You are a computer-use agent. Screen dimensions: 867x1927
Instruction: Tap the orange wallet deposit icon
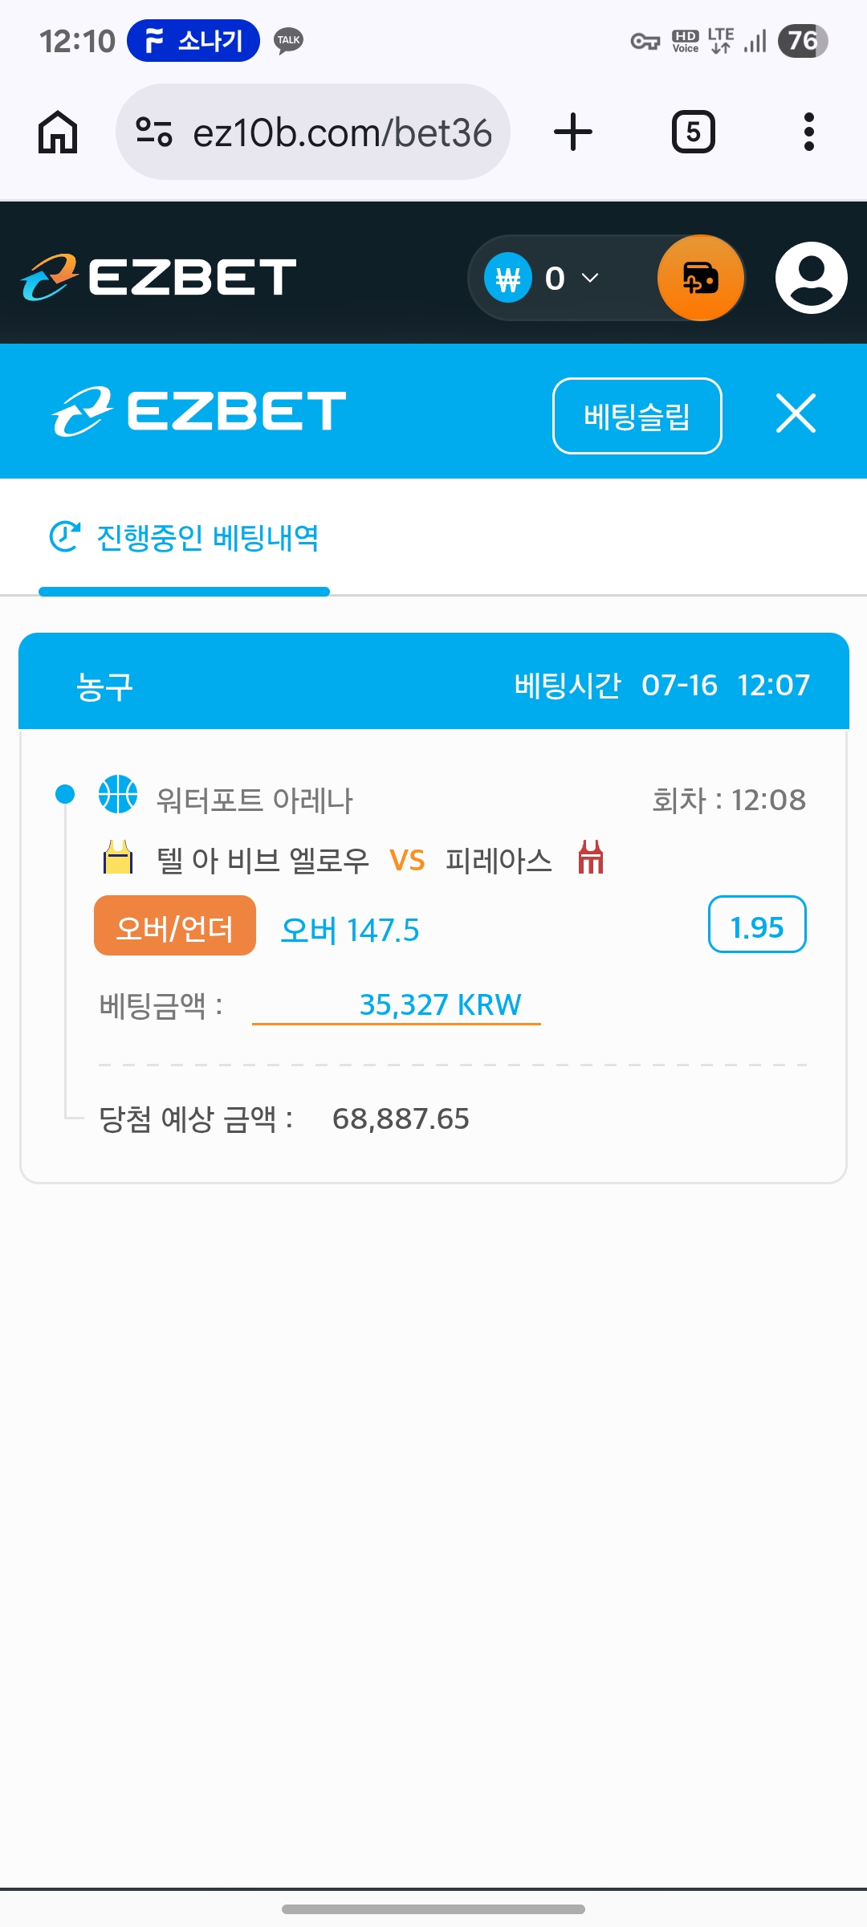coord(701,278)
